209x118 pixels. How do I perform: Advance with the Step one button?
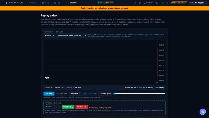pyautogui.click(x=76, y=94)
